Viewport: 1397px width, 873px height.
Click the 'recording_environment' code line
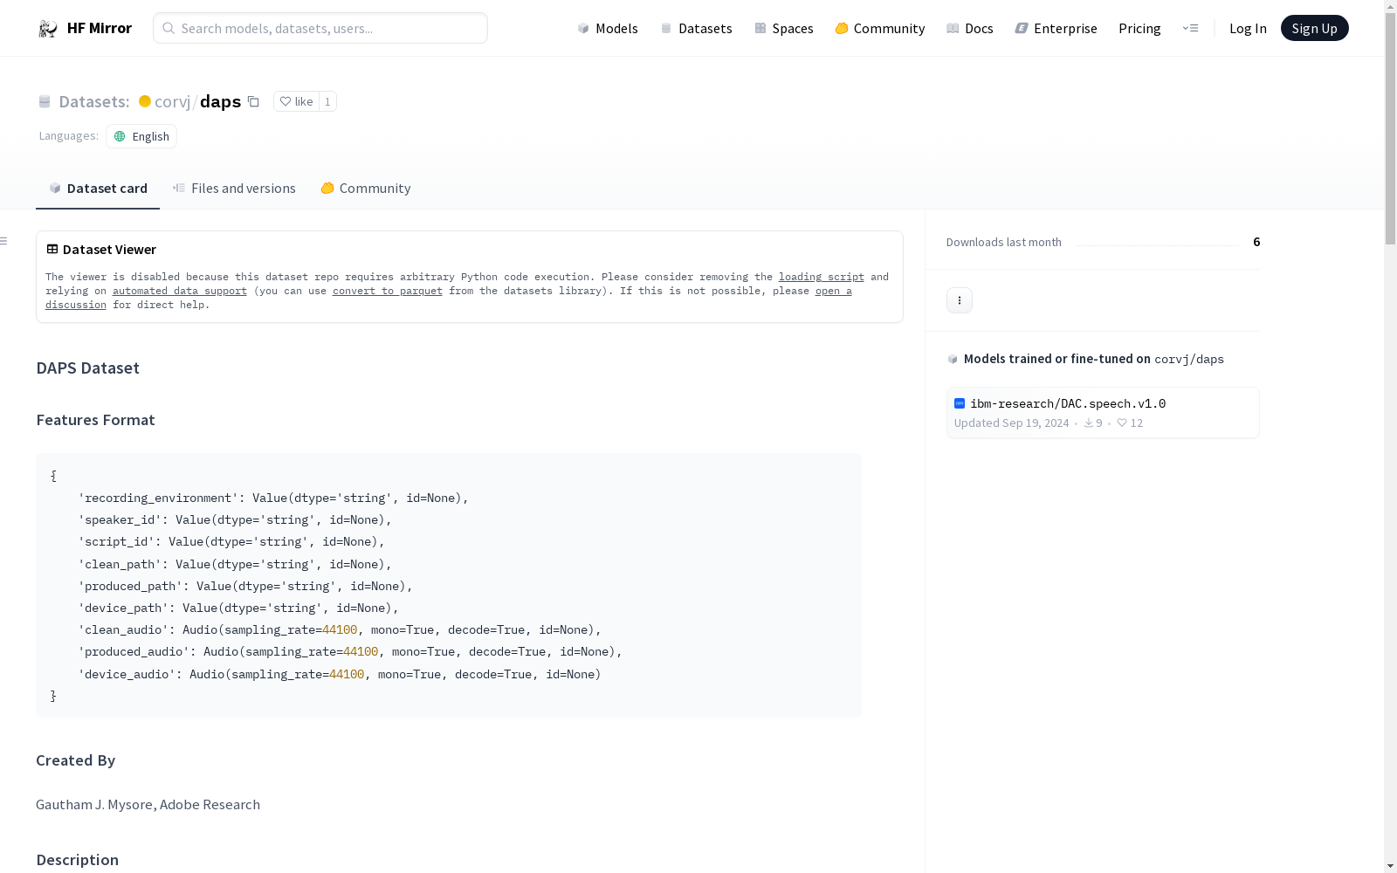pos(273,498)
